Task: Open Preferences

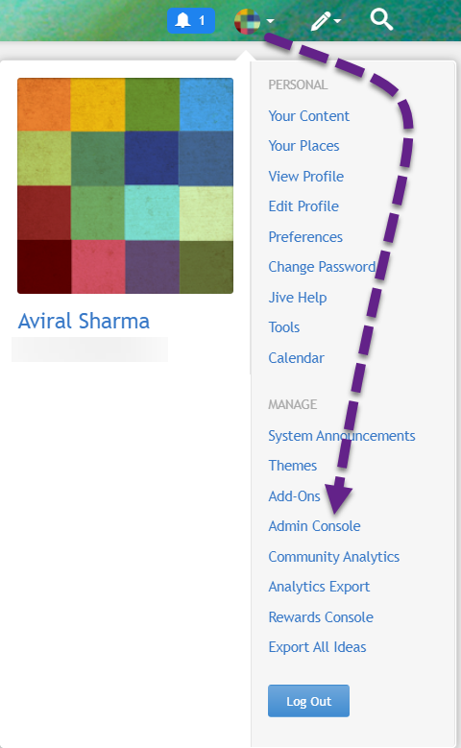Action: point(305,237)
